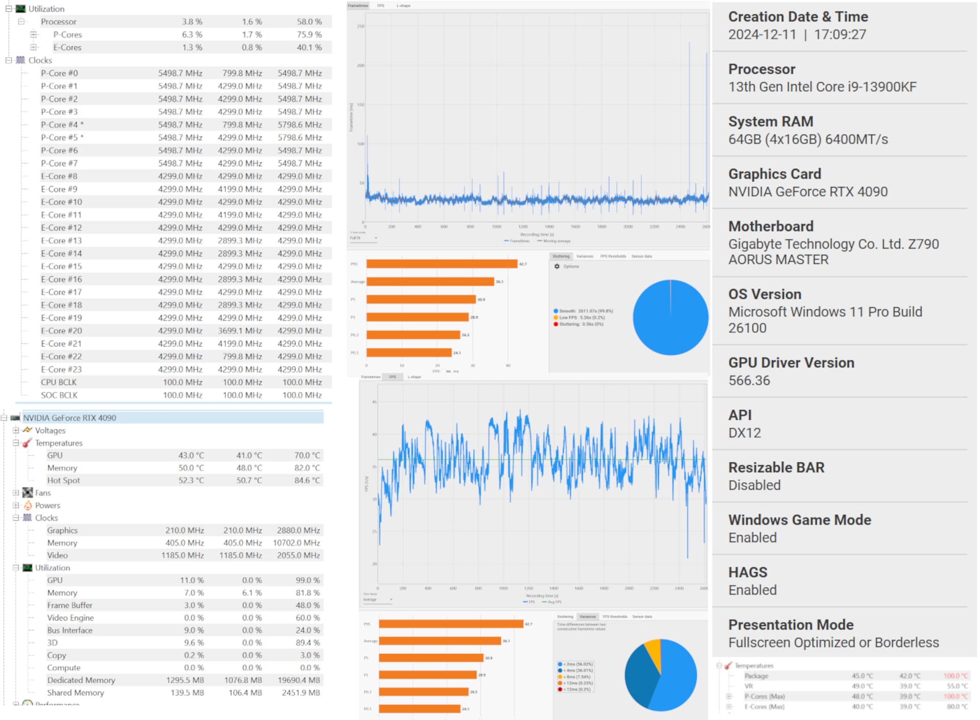Click the thermometer icon next to GPU Temperatures
Screen dimensions: 980x720
[x=28, y=443]
